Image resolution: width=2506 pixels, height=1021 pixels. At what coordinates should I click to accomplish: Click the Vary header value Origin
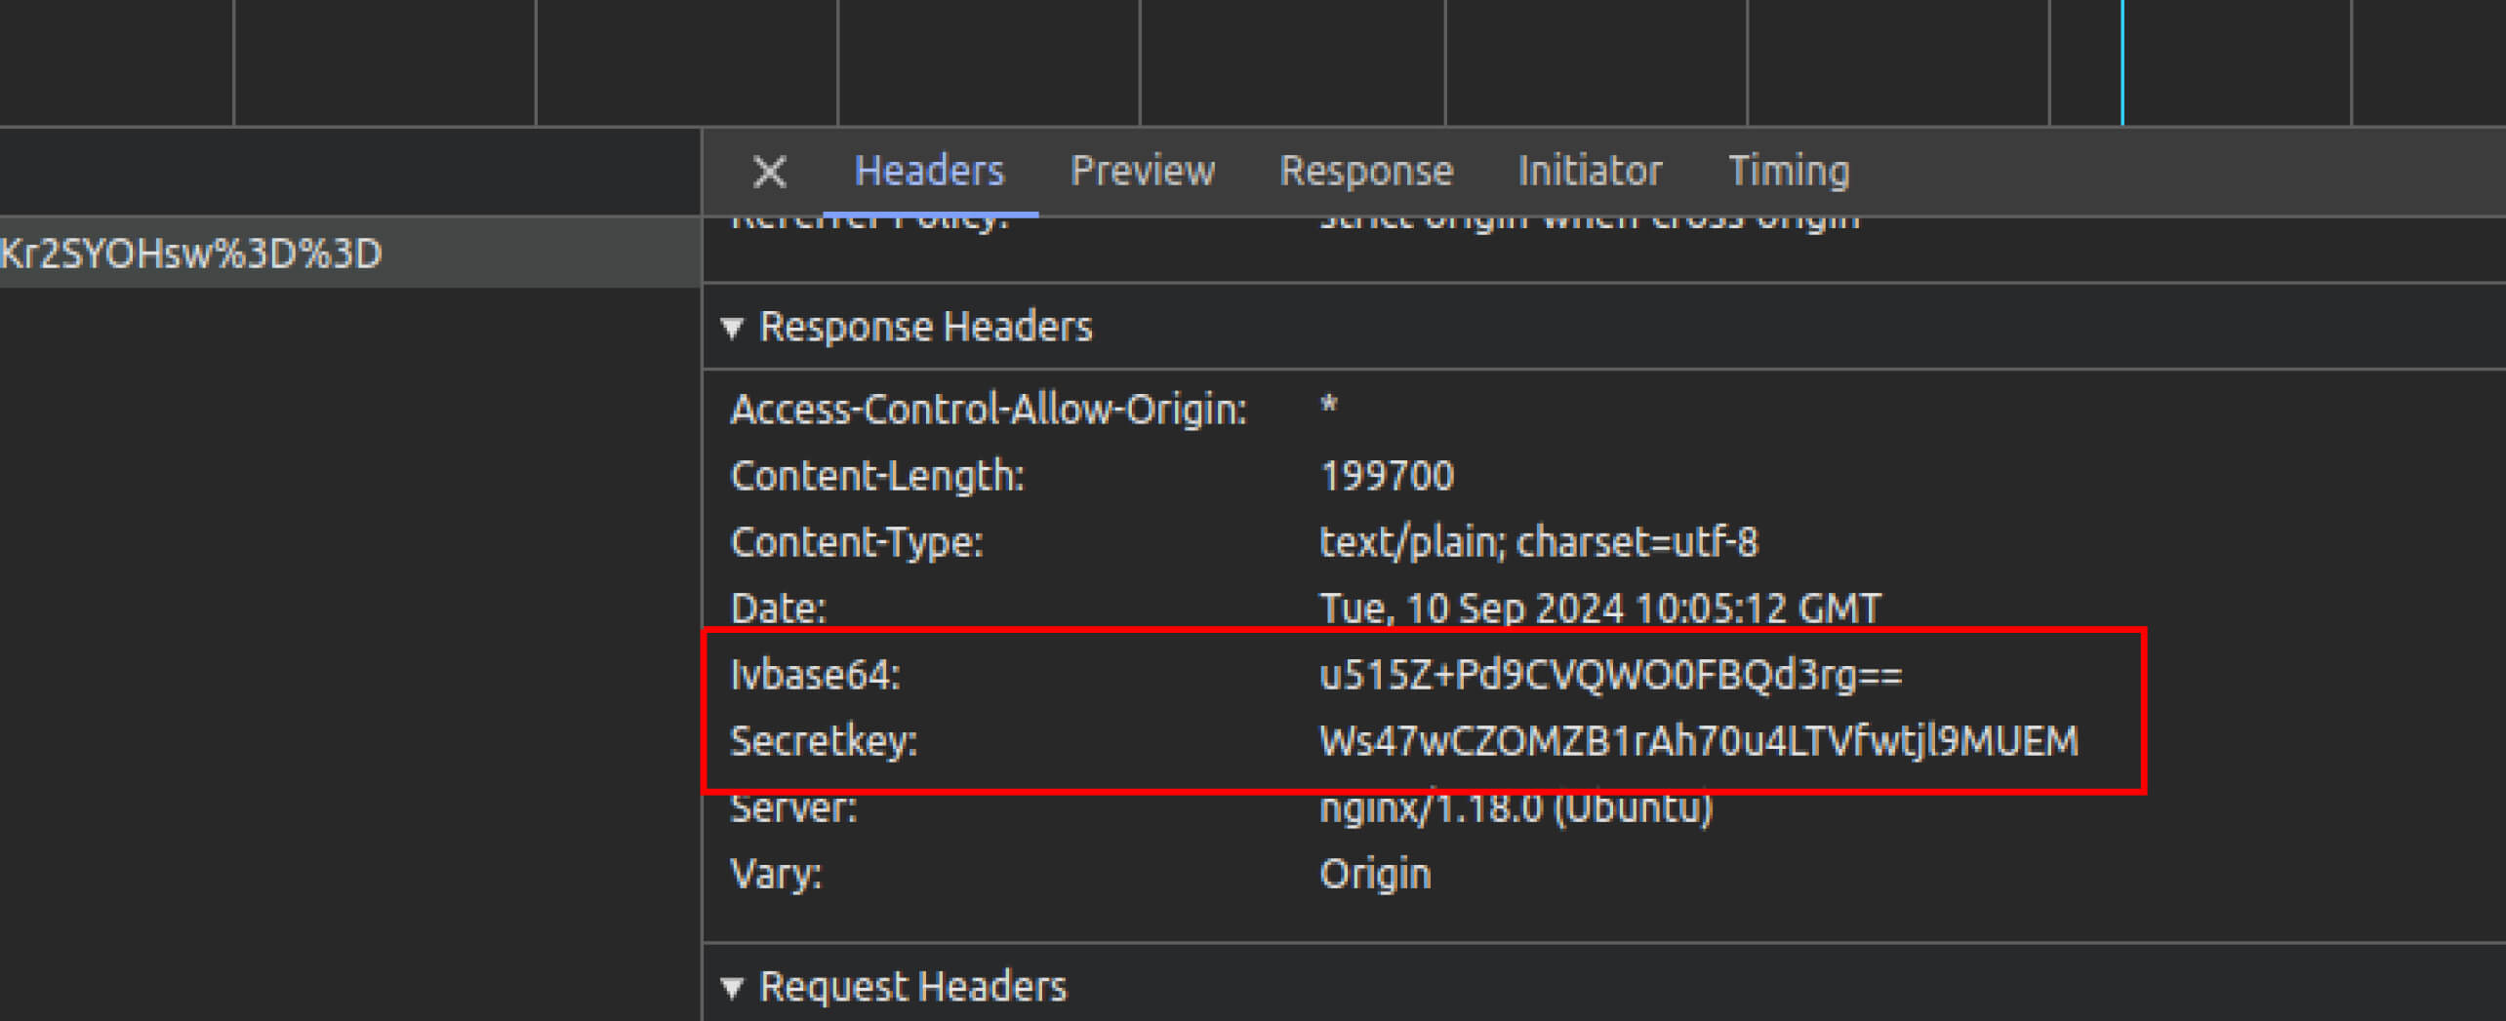(1374, 874)
